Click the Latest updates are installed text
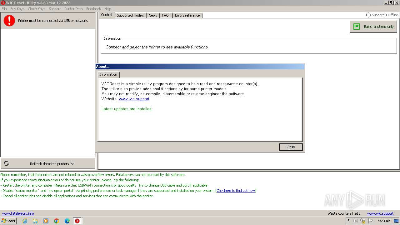400x225 pixels. 127,109
